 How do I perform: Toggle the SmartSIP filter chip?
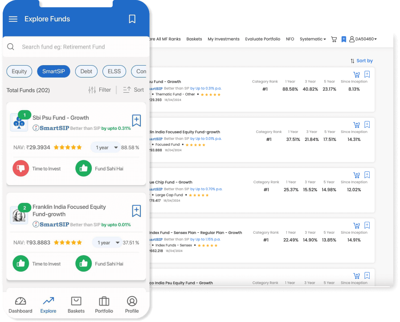click(53, 71)
